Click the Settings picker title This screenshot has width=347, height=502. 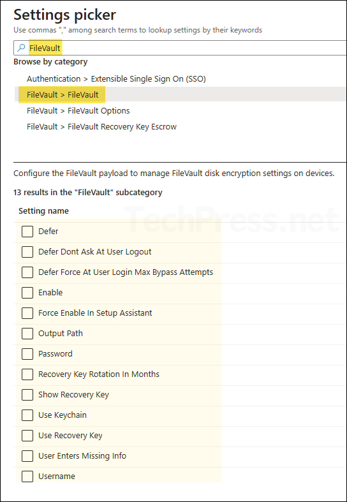point(64,15)
